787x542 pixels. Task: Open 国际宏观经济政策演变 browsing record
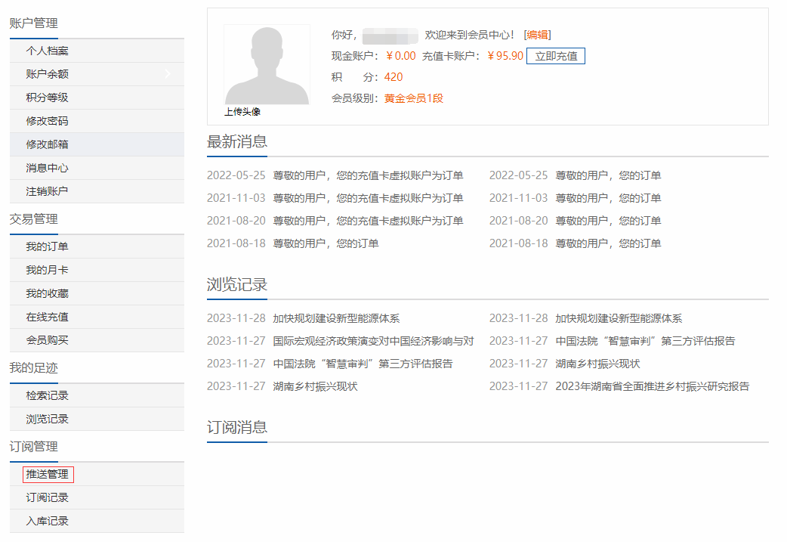coord(373,341)
